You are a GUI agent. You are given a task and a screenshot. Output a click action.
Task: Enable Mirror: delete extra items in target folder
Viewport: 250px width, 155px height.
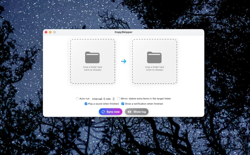(119, 99)
